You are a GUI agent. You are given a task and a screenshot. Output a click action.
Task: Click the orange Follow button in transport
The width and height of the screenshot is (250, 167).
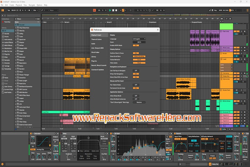tap(94, 10)
